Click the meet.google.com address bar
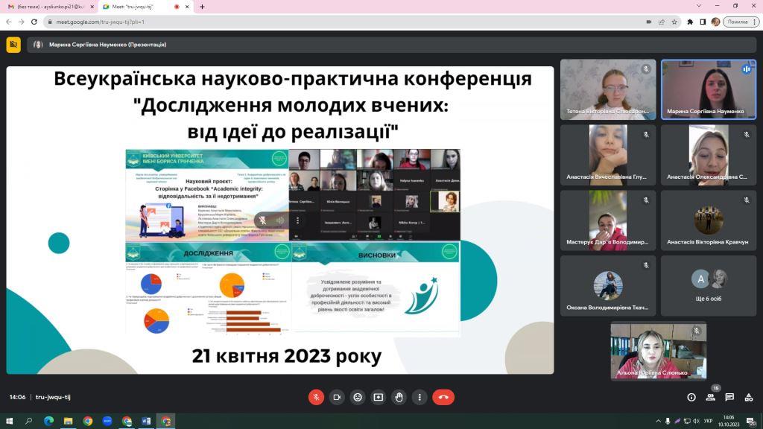This screenshot has height=429, width=763. point(298,22)
